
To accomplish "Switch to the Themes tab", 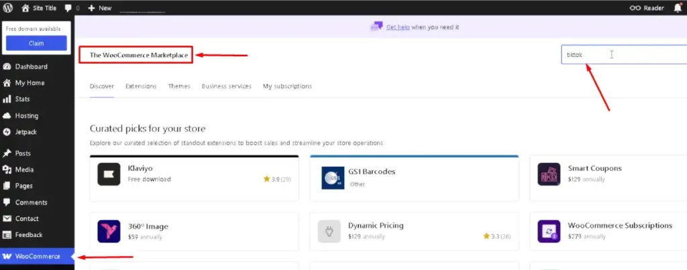I will [x=178, y=86].
